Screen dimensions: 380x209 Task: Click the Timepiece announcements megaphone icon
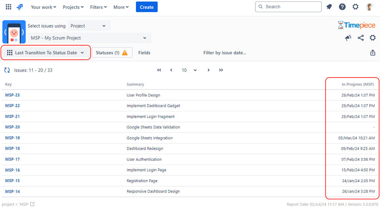[x=348, y=38]
